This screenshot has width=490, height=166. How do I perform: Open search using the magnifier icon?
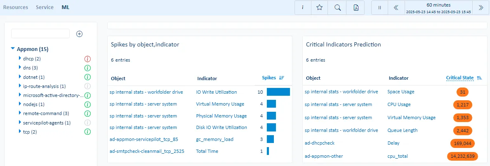click(x=337, y=8)
